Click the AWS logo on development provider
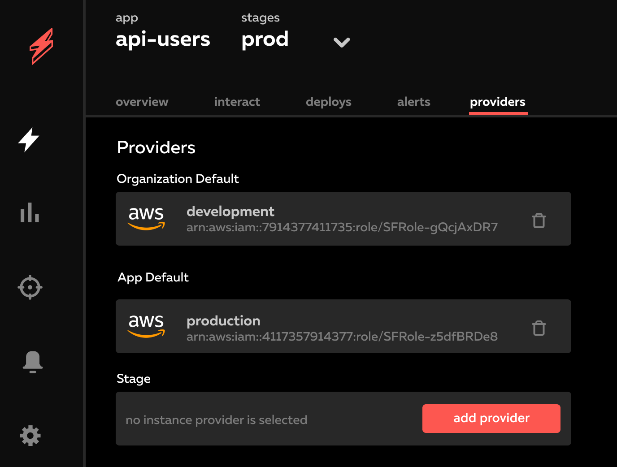This screenshot has height=467, width=617. [x=146, y=218]
